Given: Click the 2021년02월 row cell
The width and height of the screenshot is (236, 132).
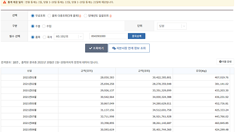Looking at the screenshot, I should pyautogui.click(x=29, y=84).
